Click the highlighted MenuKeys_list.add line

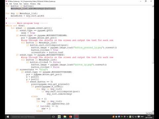pos(33,9)
